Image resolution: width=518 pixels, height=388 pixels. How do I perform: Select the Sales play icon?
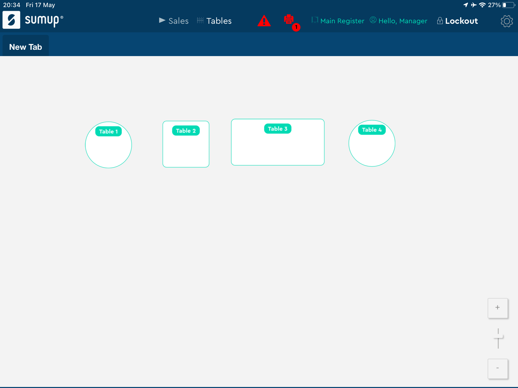(162, 21)
